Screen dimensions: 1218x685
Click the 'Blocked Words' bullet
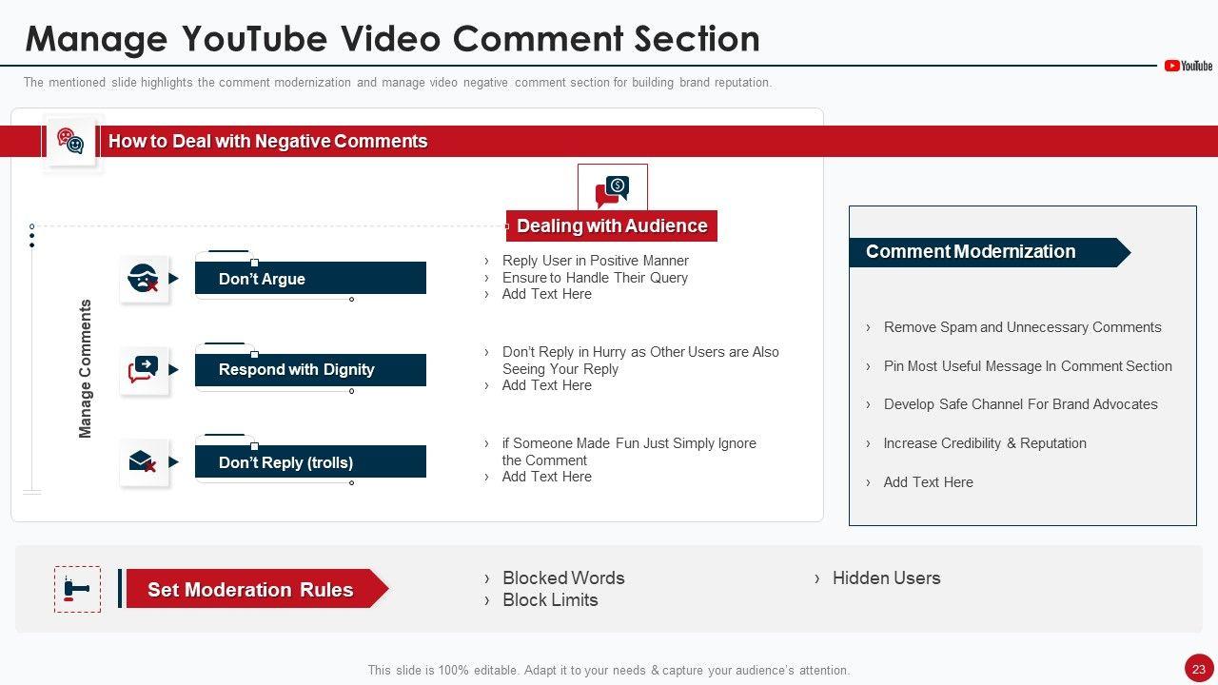(563, 577)
